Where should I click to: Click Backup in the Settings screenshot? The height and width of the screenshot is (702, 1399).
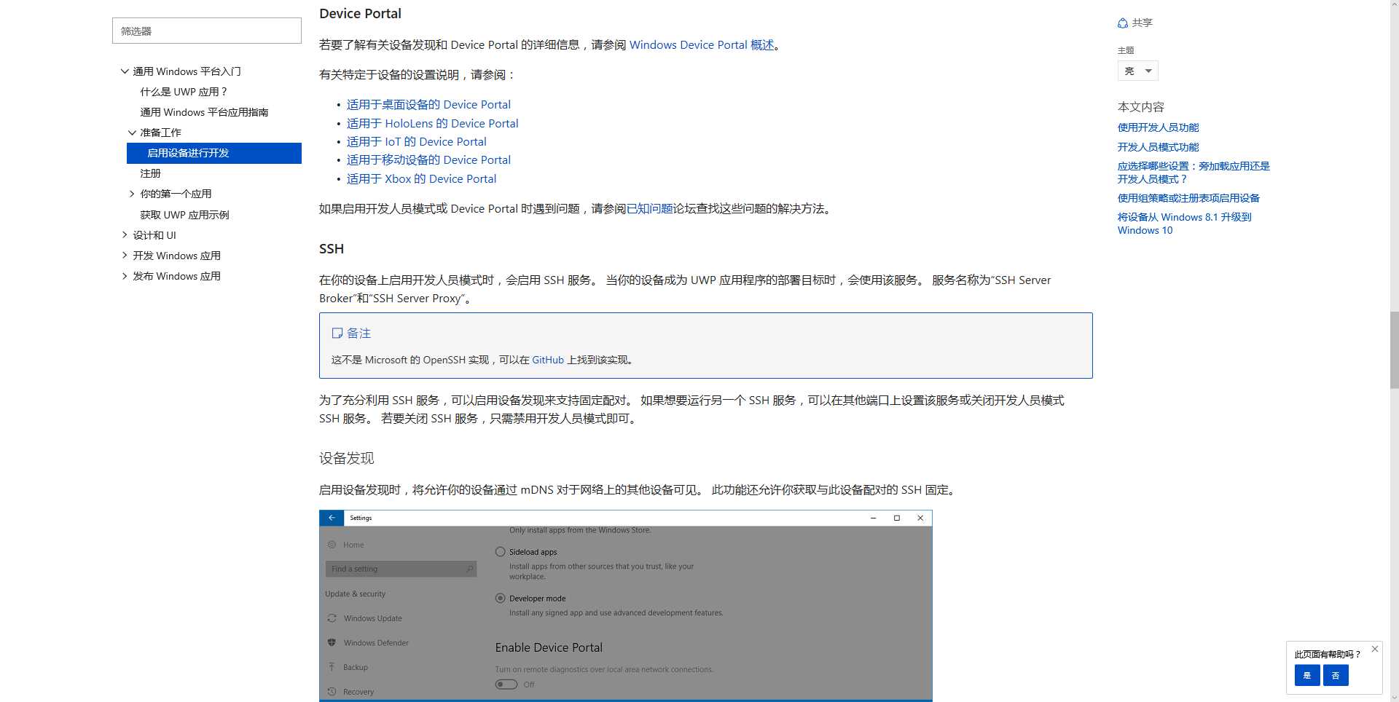[356, 667]
